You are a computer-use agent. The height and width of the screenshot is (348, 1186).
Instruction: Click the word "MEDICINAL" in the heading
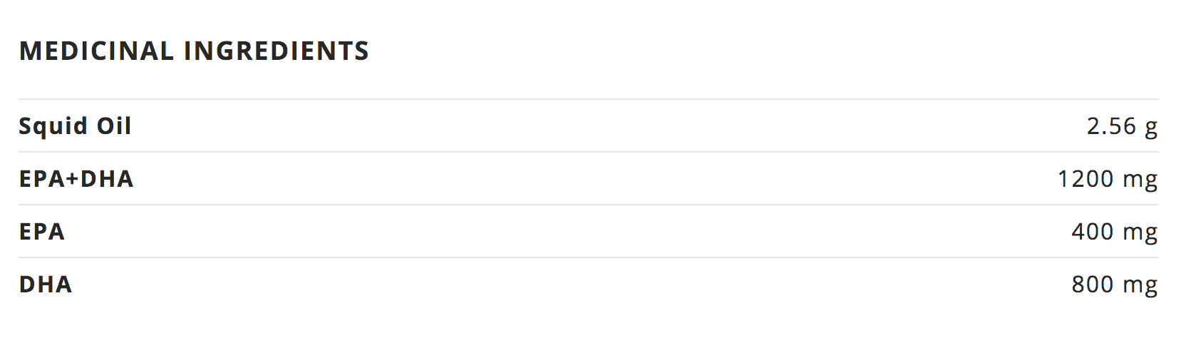click(x=96, y=51)
